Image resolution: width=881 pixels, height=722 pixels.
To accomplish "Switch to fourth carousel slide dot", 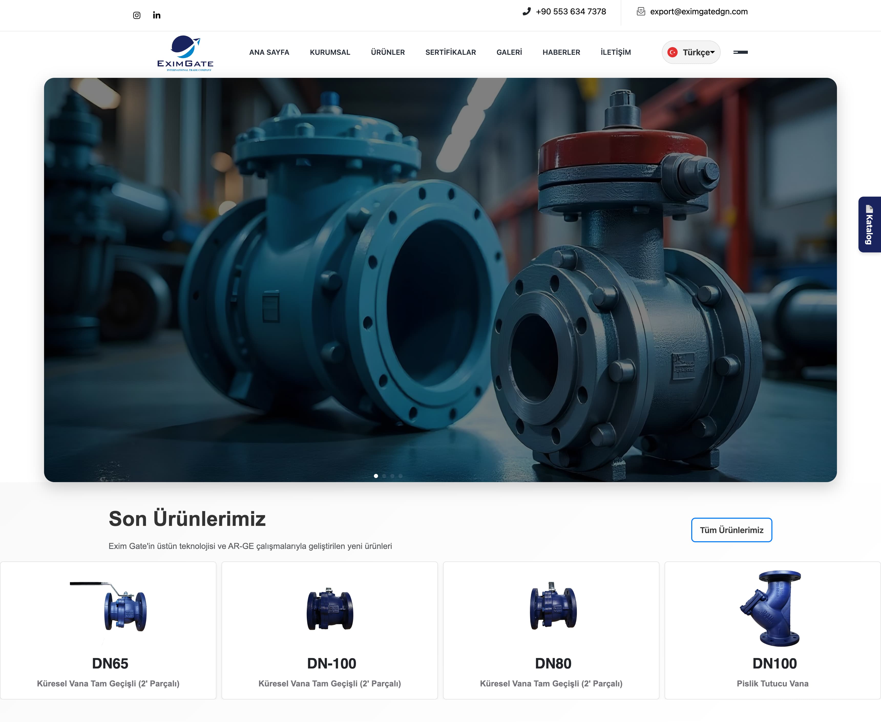I will pos(401,476).
